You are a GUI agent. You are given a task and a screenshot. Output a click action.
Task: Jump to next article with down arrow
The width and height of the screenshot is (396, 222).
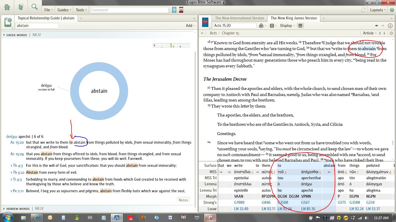(384, 33)
